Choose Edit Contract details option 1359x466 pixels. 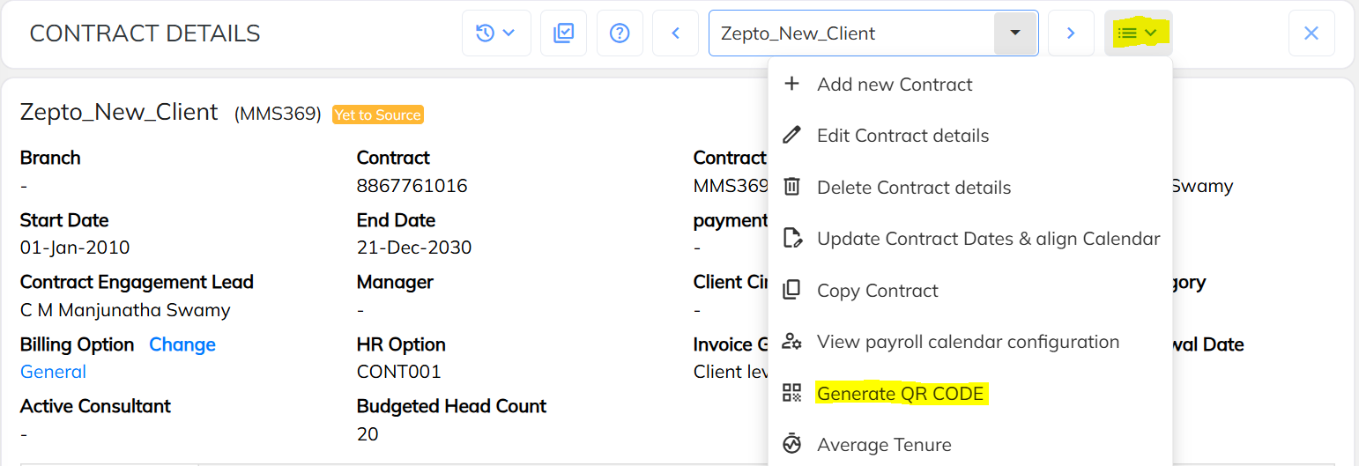(970, 136)
